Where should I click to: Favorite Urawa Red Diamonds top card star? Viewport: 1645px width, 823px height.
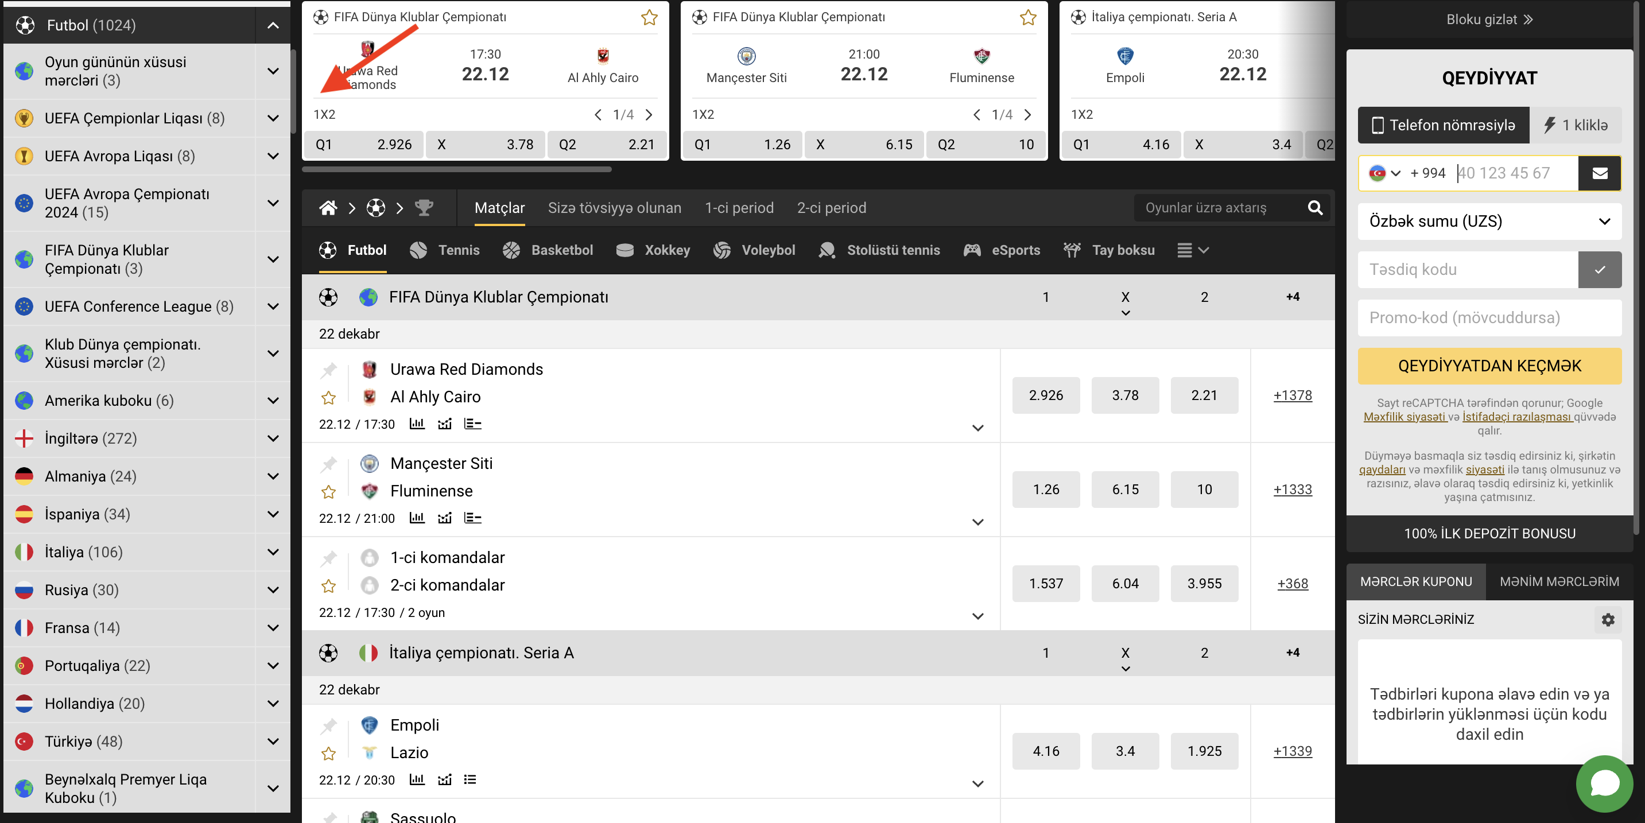click(649, 17)
